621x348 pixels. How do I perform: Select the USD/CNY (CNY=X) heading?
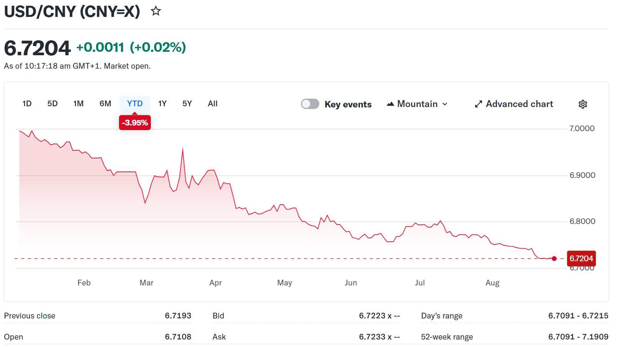(x=72, y=12)
